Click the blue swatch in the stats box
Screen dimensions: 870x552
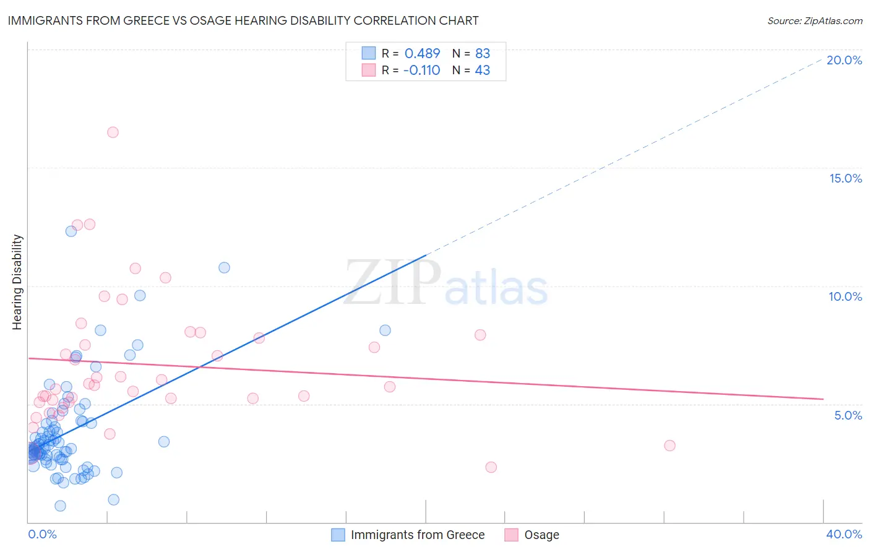pos(369,53)
